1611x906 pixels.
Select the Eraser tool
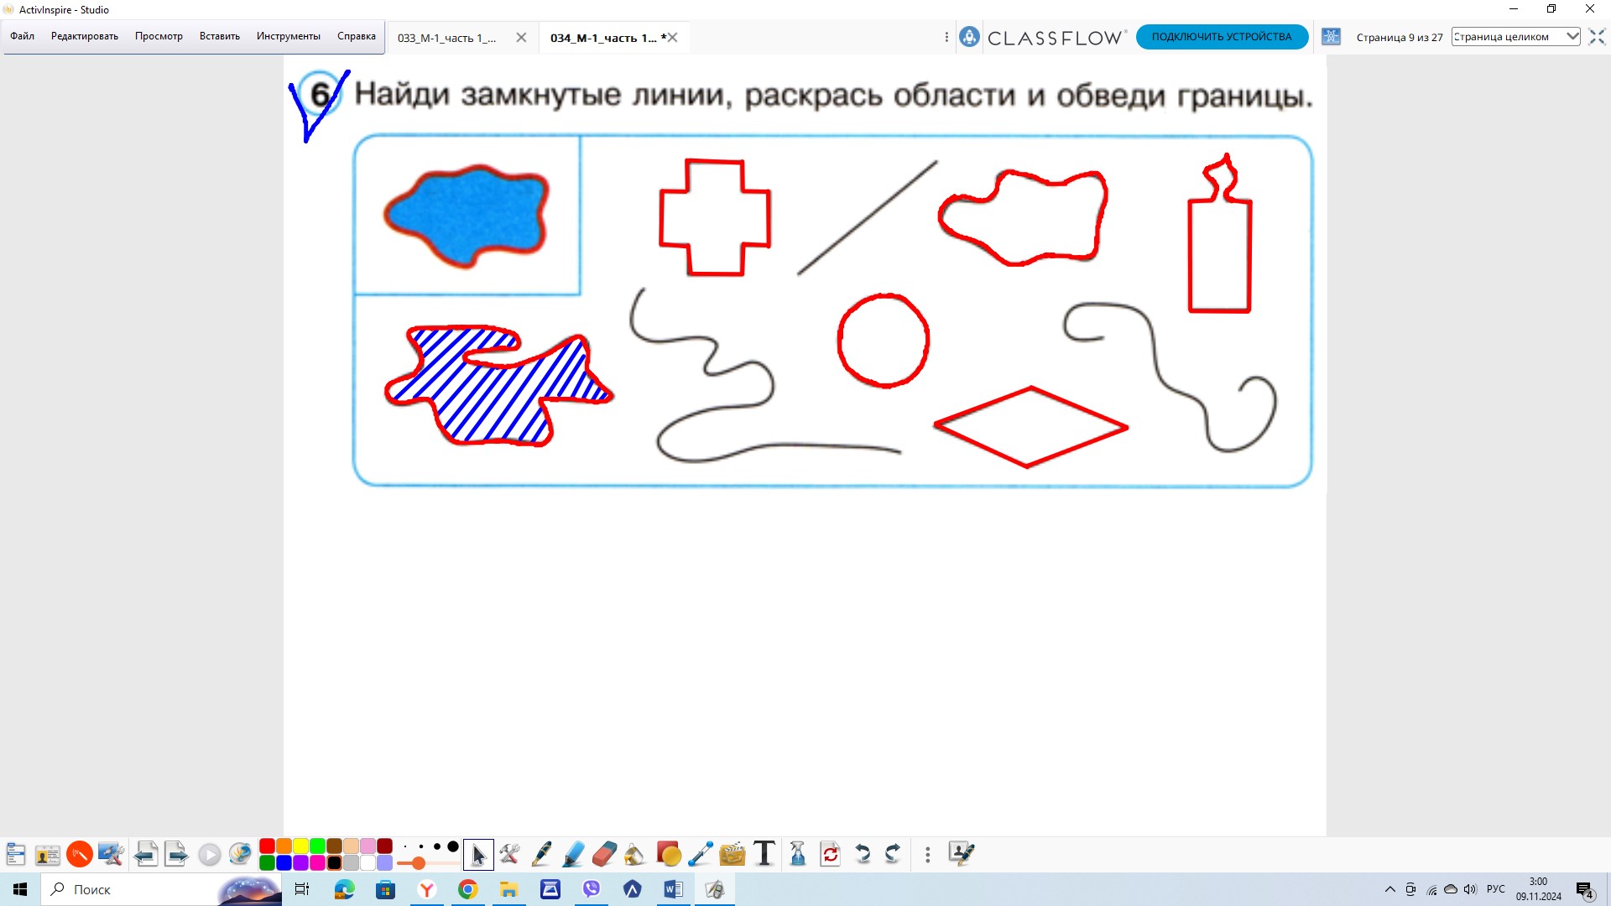pos(604,854)
